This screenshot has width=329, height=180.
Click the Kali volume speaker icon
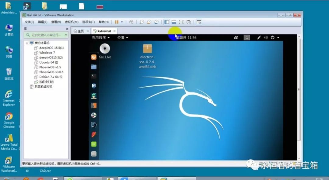266,38
